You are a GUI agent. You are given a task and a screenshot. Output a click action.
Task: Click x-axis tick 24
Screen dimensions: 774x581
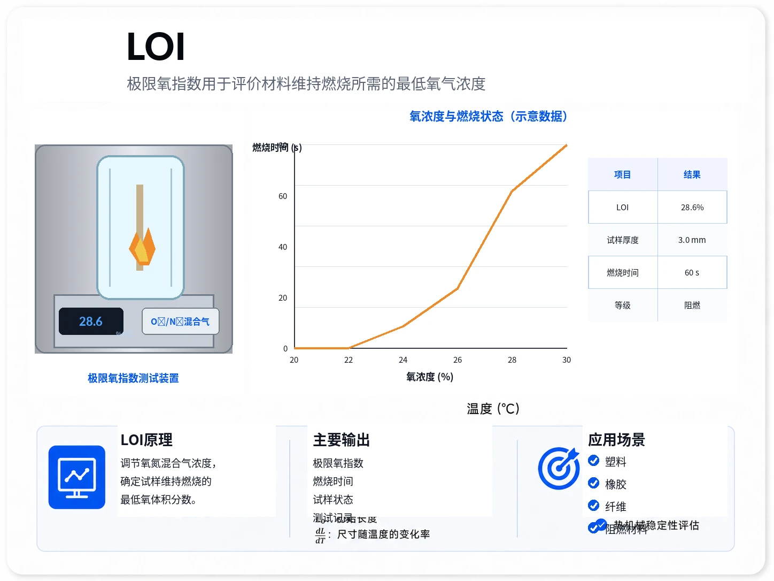(x=403, y=360)
